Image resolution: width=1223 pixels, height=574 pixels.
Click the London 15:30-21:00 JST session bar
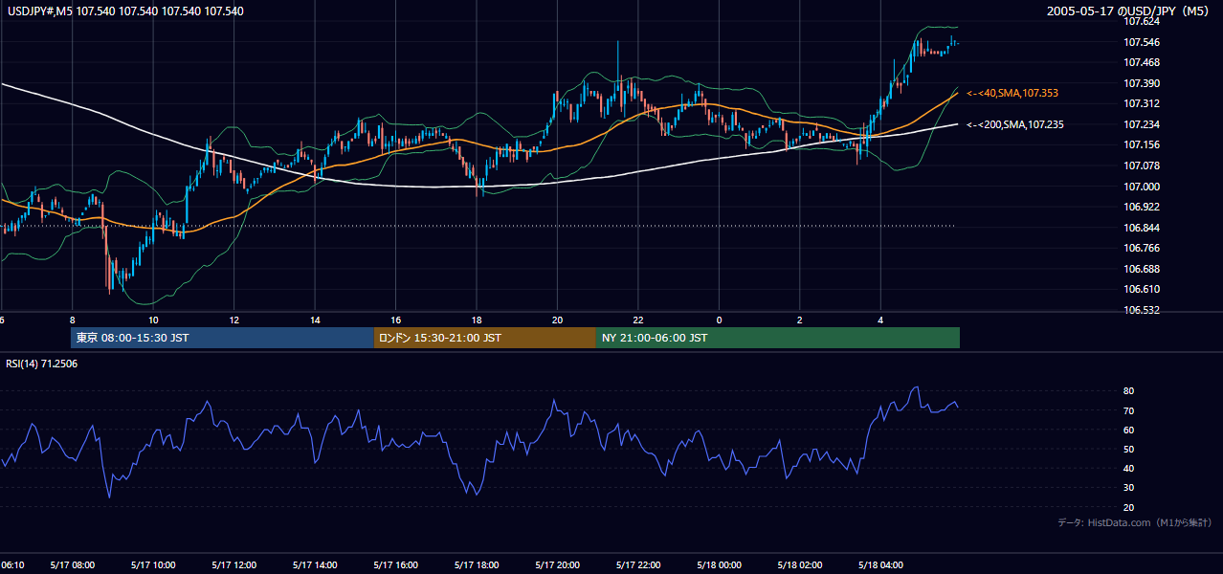tap(485, 338)
